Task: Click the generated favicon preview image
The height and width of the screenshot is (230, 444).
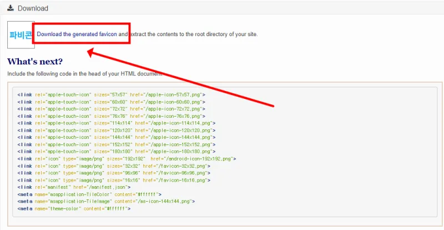Action: (x=21, y=35)
